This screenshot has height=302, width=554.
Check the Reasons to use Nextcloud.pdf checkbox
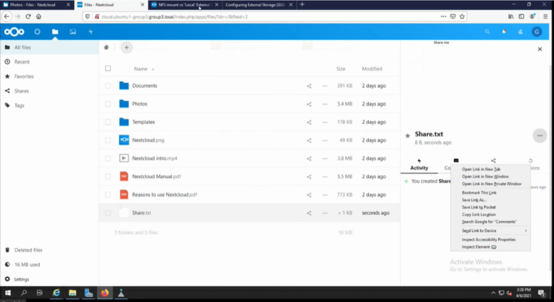click(x=108, y=195)
